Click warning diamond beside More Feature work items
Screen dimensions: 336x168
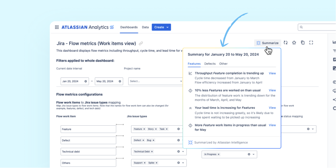tap(190, 125)
